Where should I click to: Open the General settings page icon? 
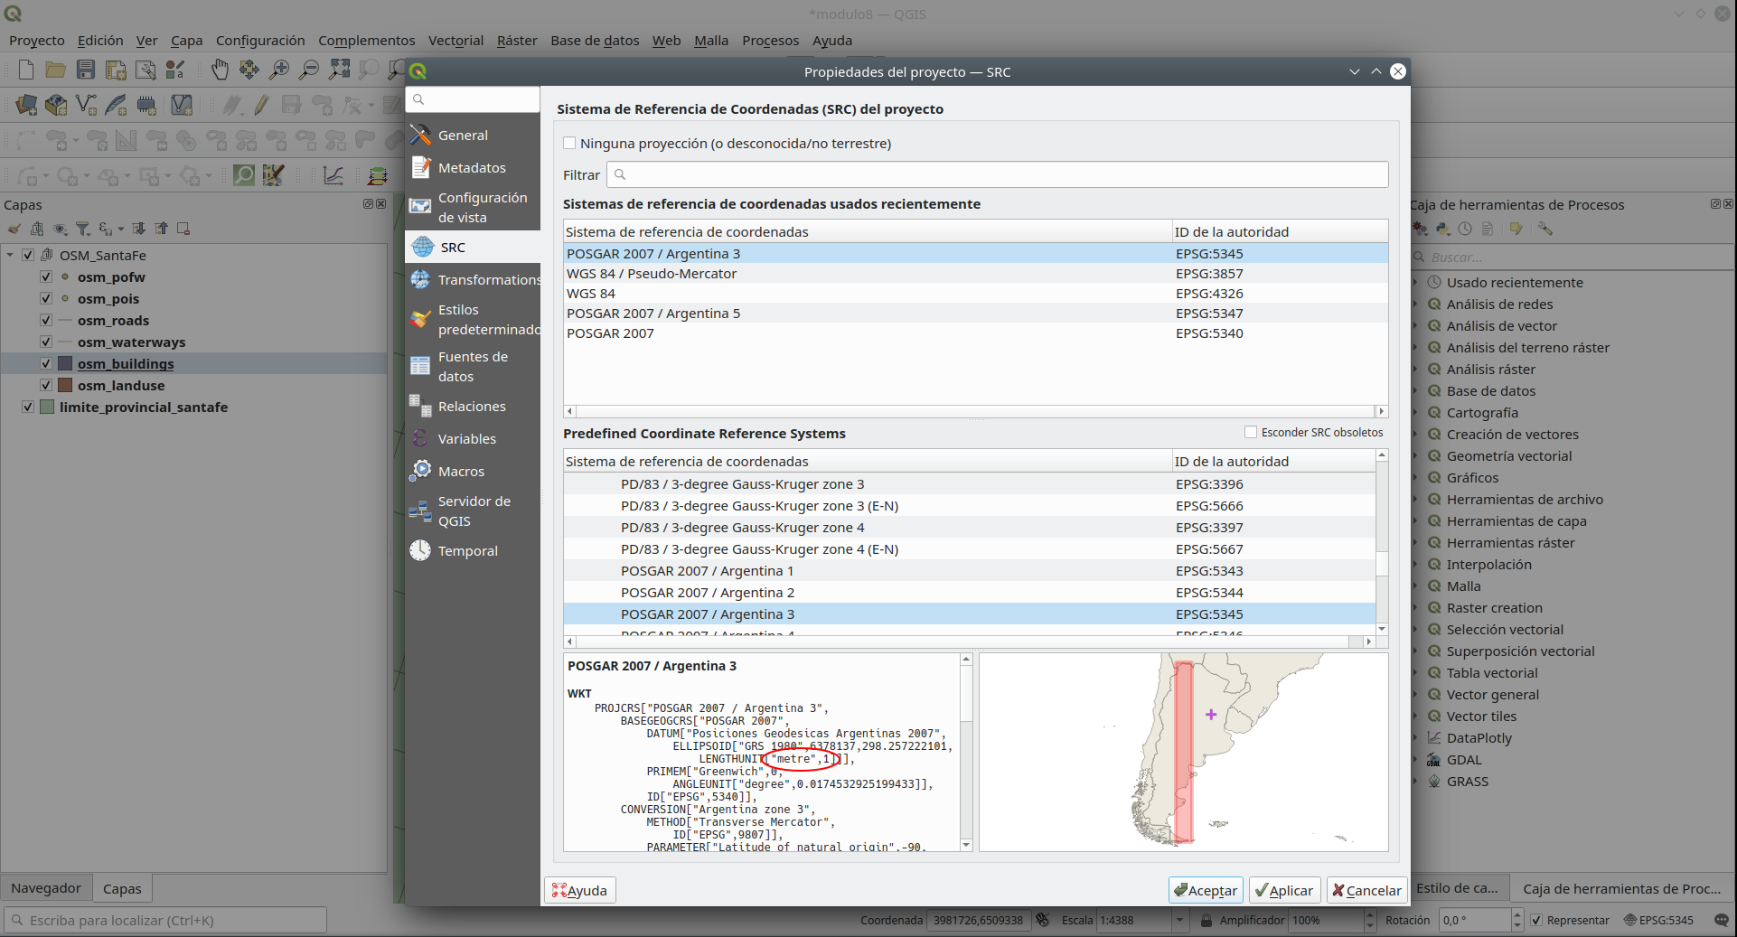point(420,135)
